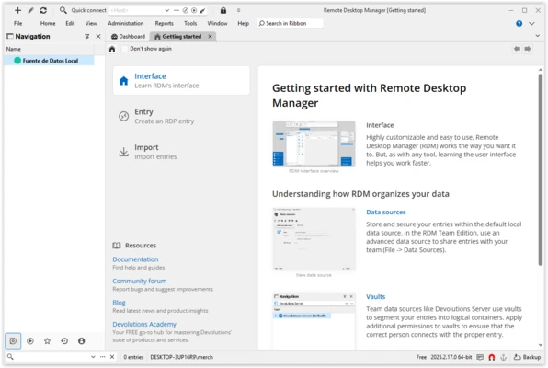Open the Window ribbon tab
Screen dimensions: 548x368
[x=217, y=23]
